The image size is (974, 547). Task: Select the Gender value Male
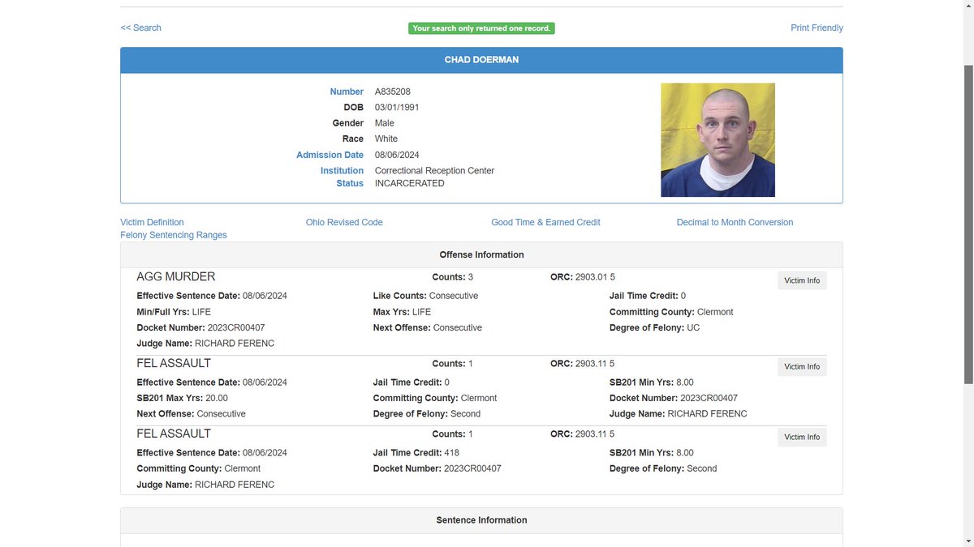click(x=385, y=123)
